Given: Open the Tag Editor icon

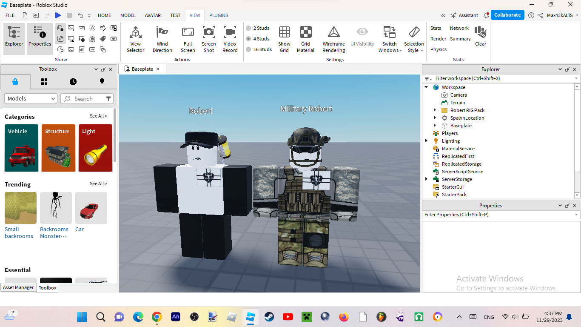Looking at the screenshot, I should [103, 39].
